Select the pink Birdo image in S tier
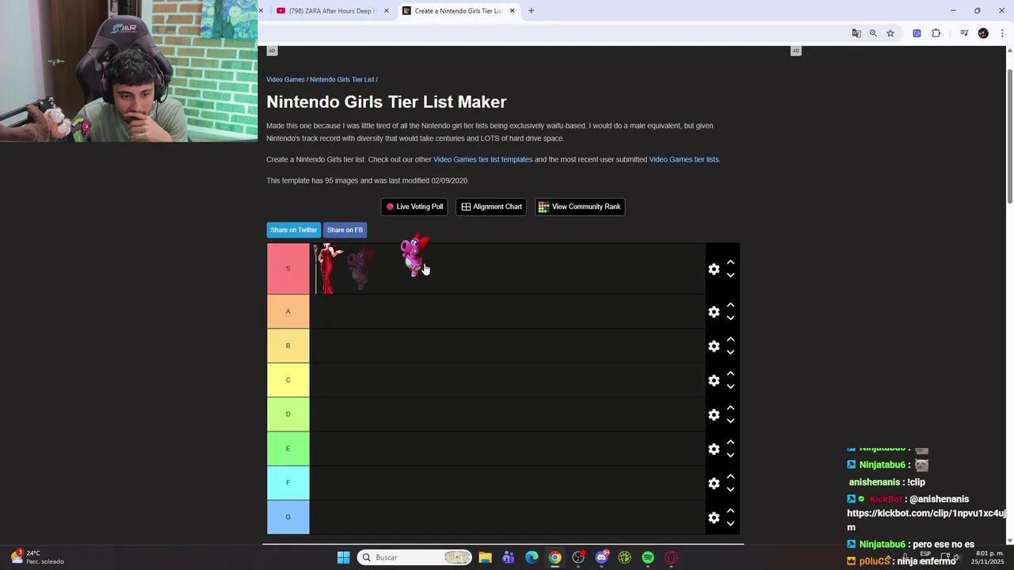This screenshot has height=570, width=1014. tap(414, 255)
